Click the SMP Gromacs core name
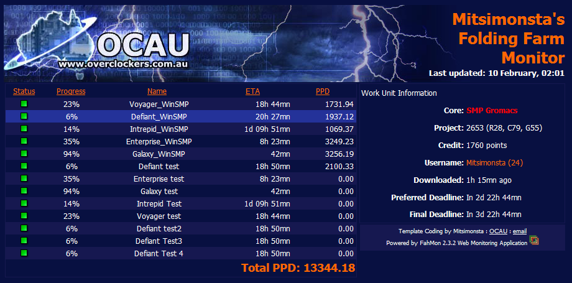572x283 pixels. 492,110
